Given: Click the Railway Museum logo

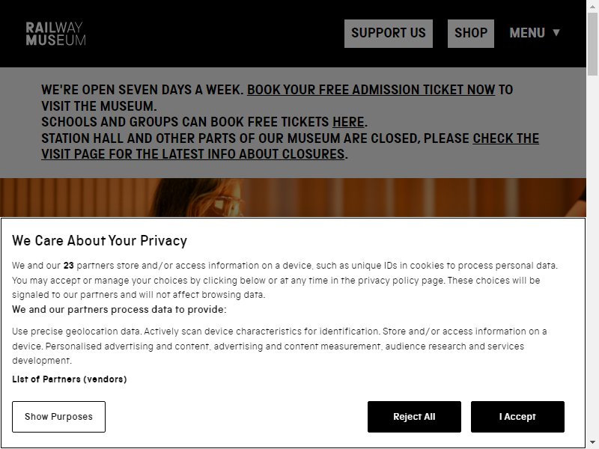Looking at the screenshot, I should click(x=55, y=34).
